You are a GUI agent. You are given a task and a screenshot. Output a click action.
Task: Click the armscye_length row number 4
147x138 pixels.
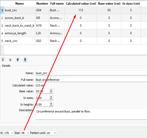coord(2,33)
